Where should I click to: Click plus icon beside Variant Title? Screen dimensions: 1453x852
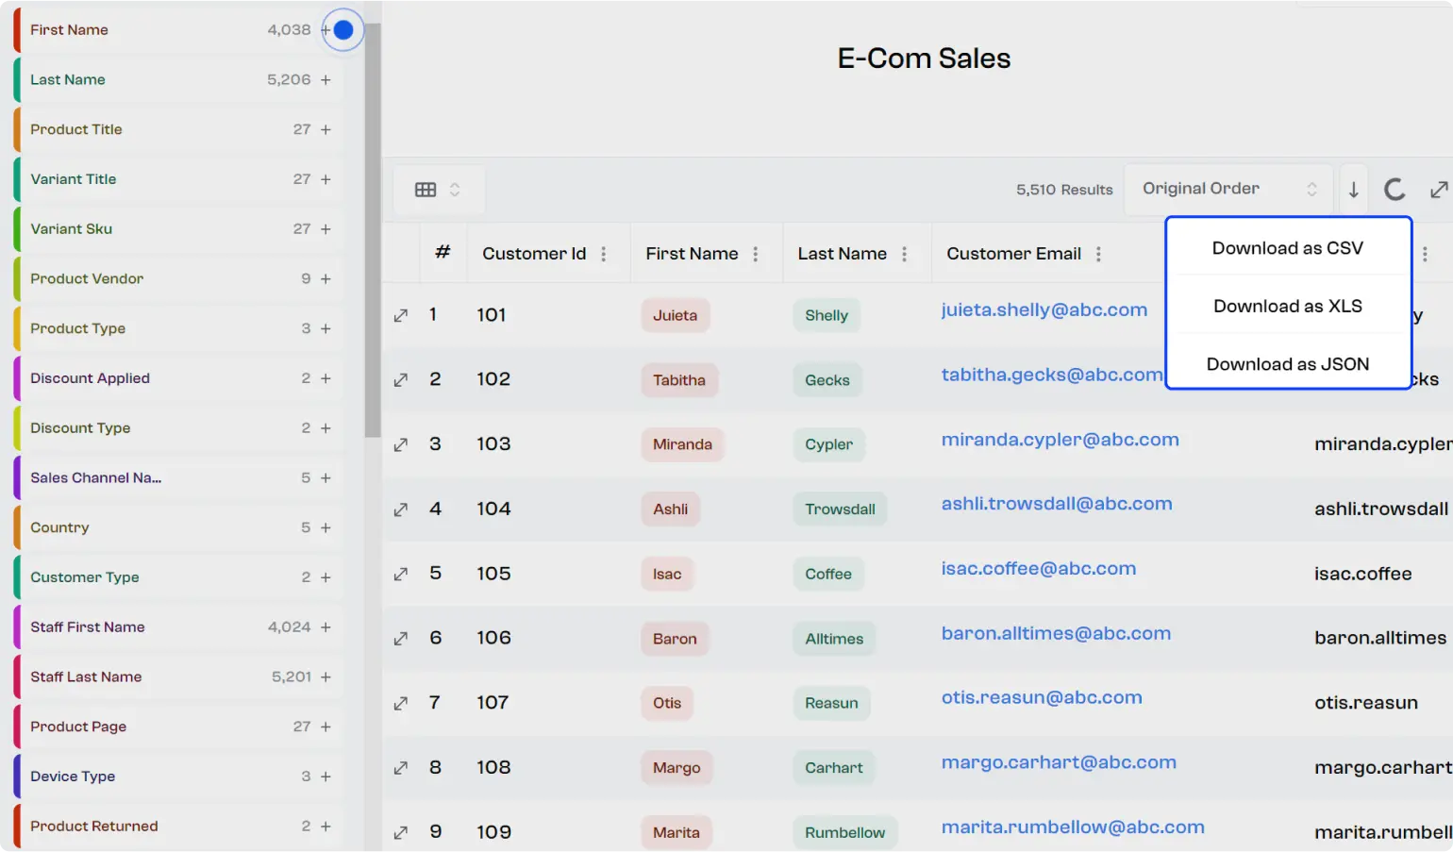click(x=326, y=179)
